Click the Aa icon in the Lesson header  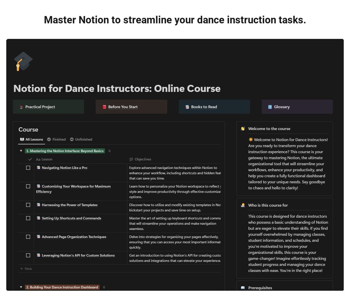click(x=38, y=159)
